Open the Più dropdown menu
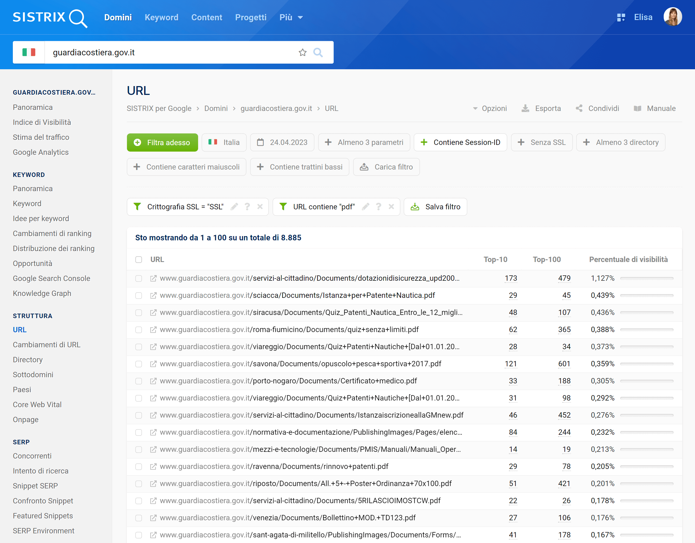 tap(291, 17)
